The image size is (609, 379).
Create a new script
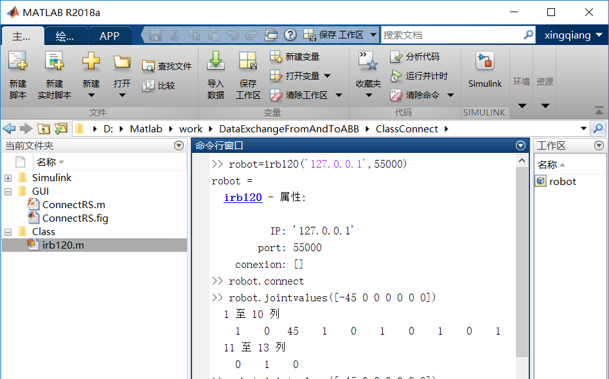coord(17,73)
